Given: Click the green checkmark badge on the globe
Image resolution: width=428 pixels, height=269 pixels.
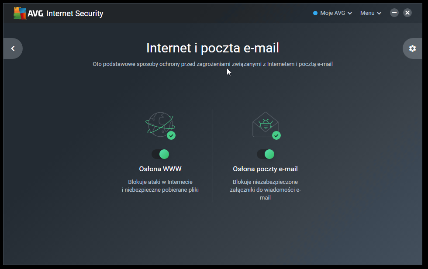Looking at the screenshot, I should click(x=171, y=135).
